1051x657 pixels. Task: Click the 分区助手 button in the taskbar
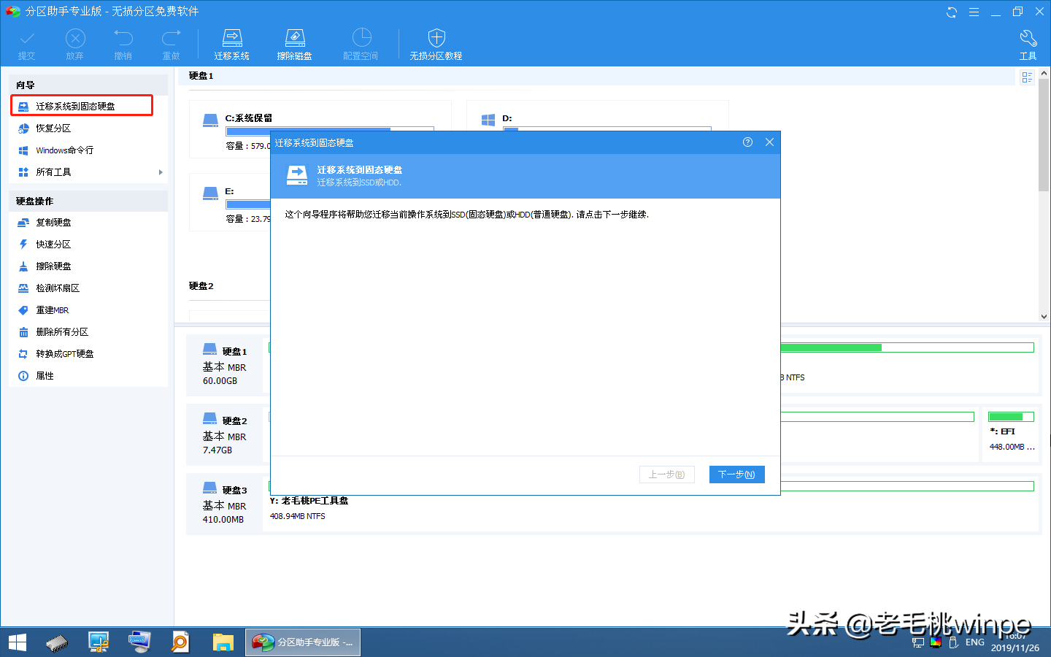tap(302, 642)
